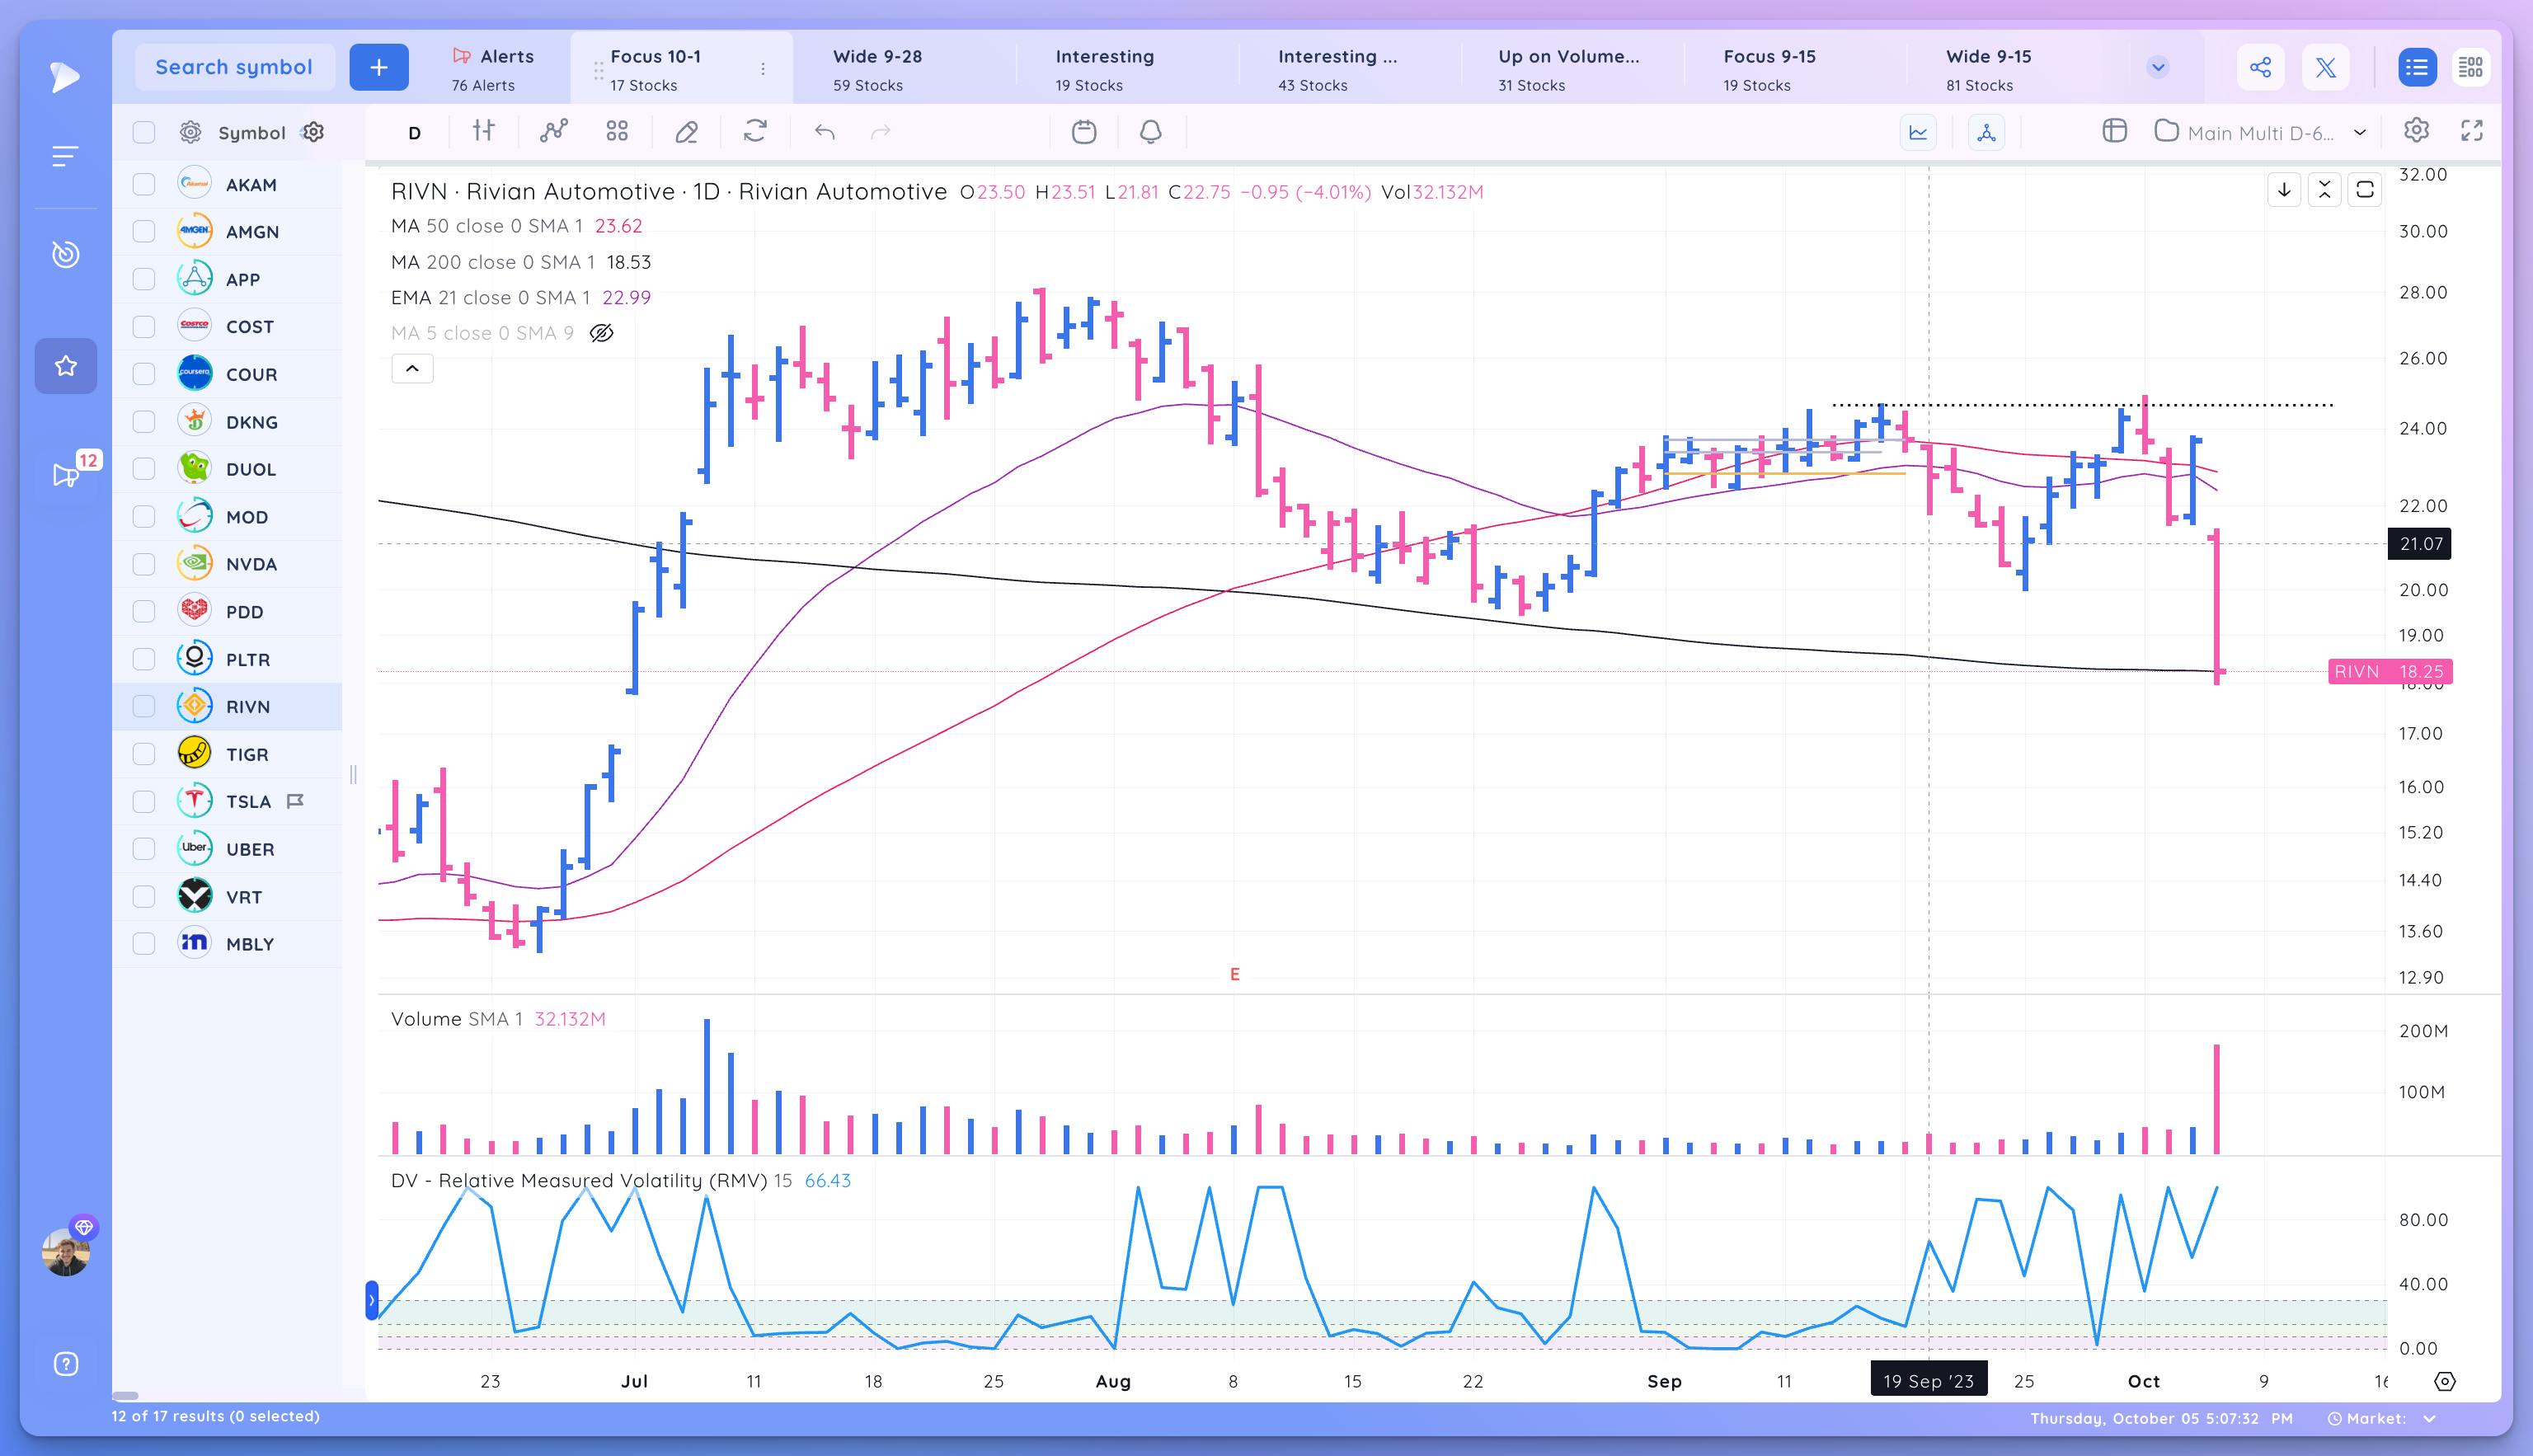This screenshot has height=1456, width=2533.
Task: Click the flag next to TSLA
Action: [295, 801]
